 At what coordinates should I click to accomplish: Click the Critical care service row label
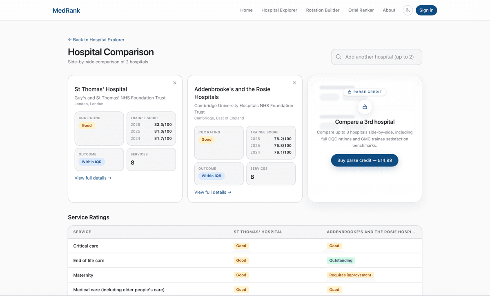86,246
